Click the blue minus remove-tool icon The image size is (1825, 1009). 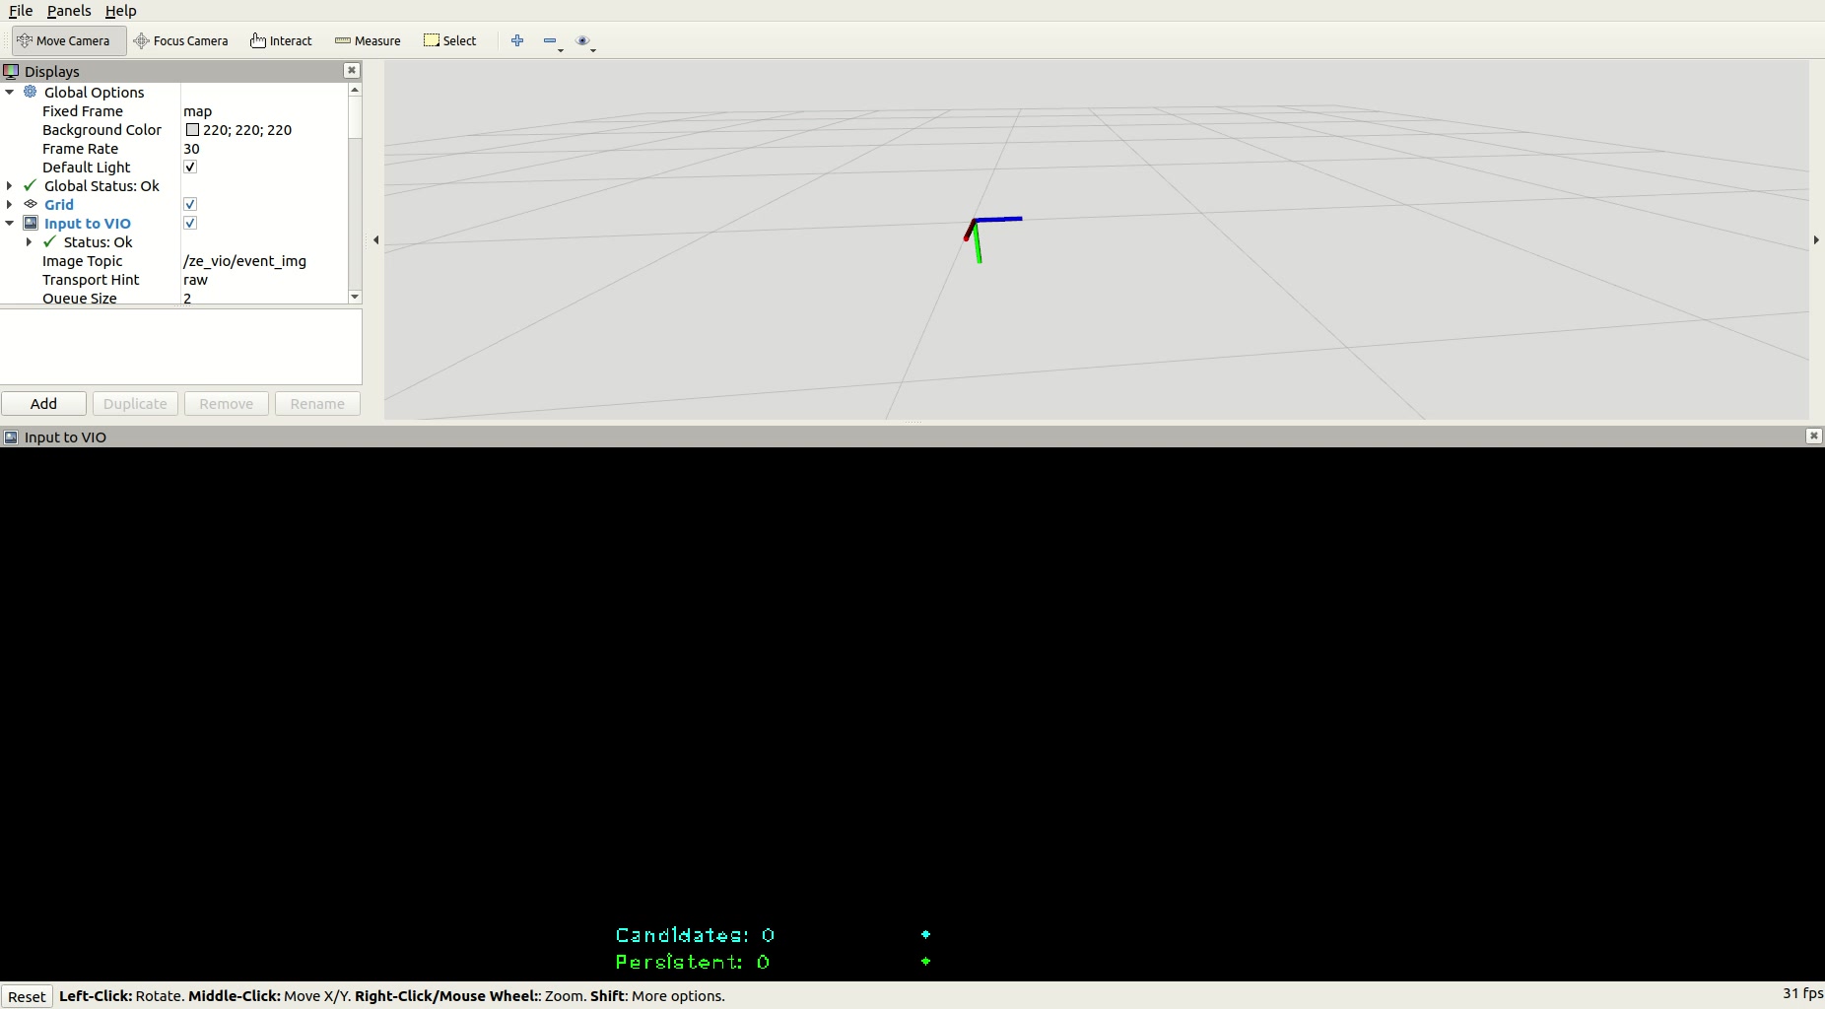point(550,41)
